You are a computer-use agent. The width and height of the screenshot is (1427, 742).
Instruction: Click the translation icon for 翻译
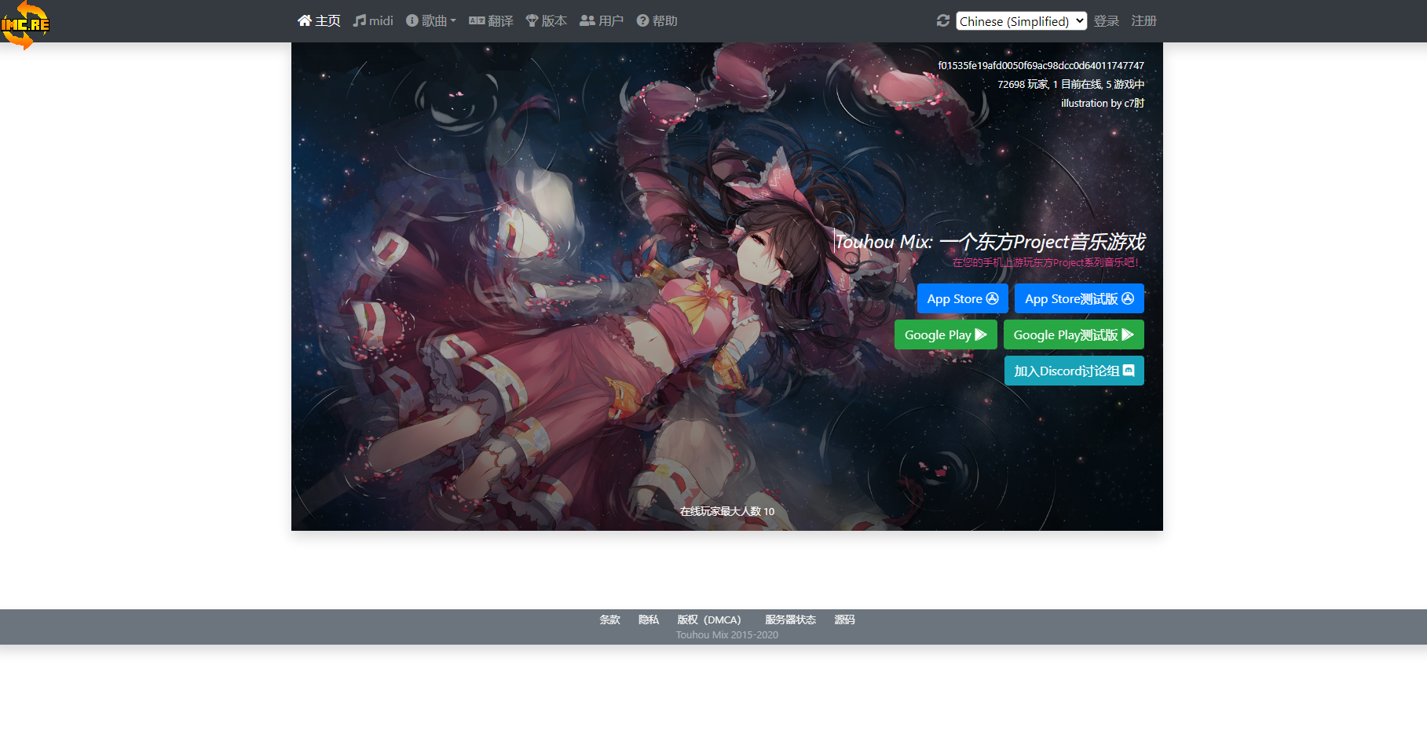tap(476, 21)
